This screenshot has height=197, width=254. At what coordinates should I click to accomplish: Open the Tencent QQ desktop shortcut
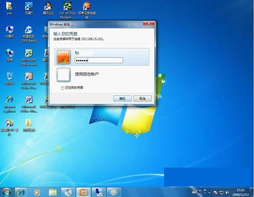[48, 9]
